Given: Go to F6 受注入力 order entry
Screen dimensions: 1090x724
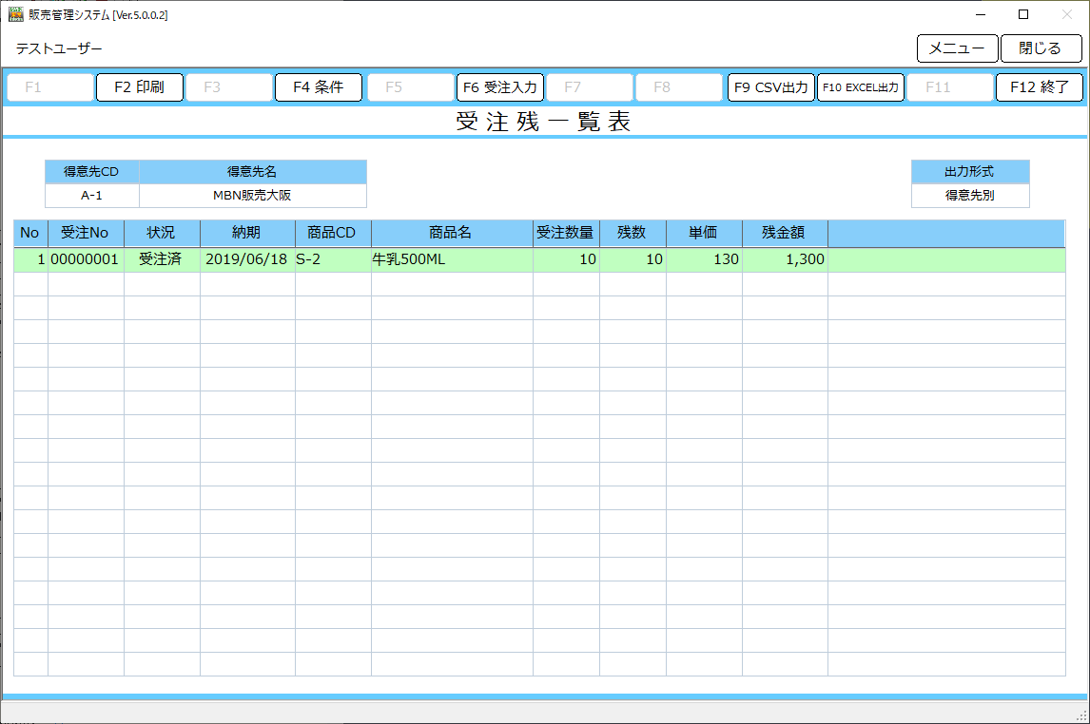Looking at the screenshot, I should (499, 87).
